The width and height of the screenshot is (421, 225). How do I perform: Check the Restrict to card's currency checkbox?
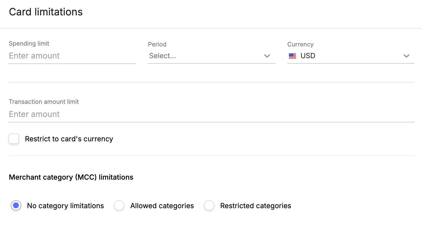point(14,139)
